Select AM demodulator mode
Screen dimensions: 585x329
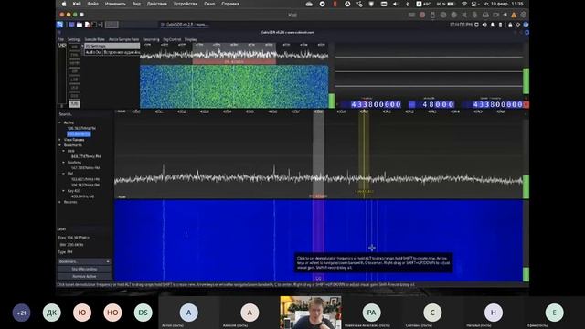(x=74, y=71)
